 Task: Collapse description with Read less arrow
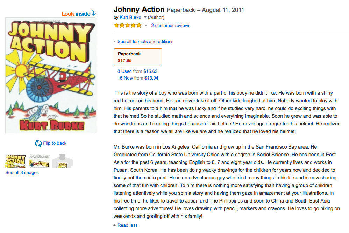point(115,225)
